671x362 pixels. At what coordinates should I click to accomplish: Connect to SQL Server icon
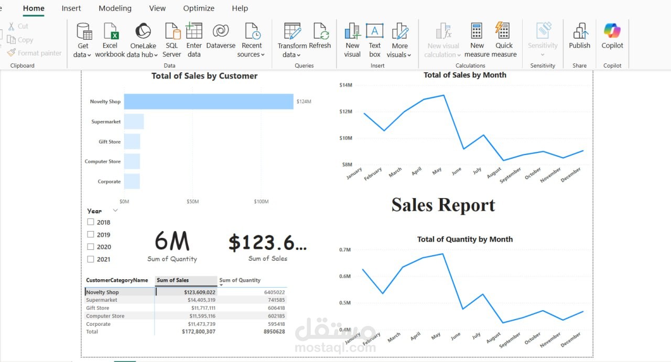click(x=172, y=31)
